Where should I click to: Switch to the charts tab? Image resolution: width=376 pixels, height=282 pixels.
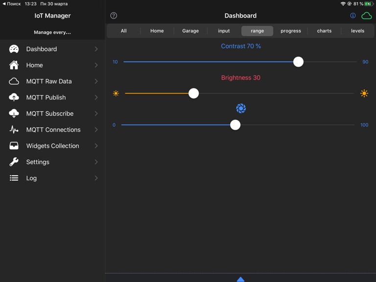(x=324, y=31)
